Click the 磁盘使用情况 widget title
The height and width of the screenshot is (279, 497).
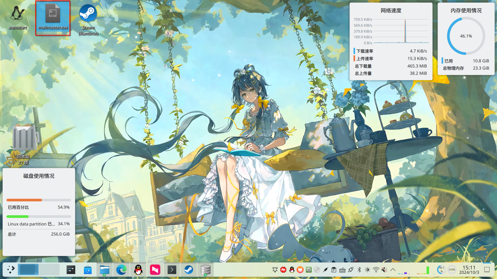pyautogui.click(x=39, y=176)
